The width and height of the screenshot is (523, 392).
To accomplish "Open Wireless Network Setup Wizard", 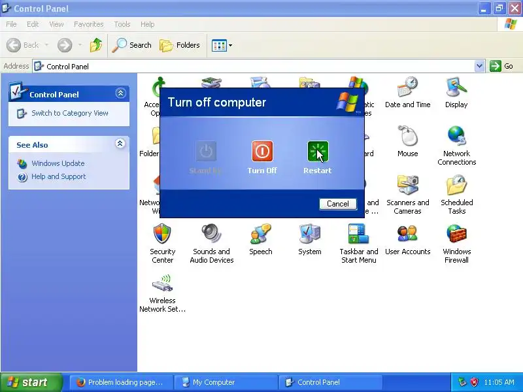I will pos(162,292).
